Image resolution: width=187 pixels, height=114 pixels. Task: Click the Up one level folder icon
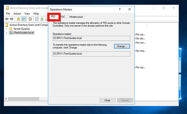point(18,19)
